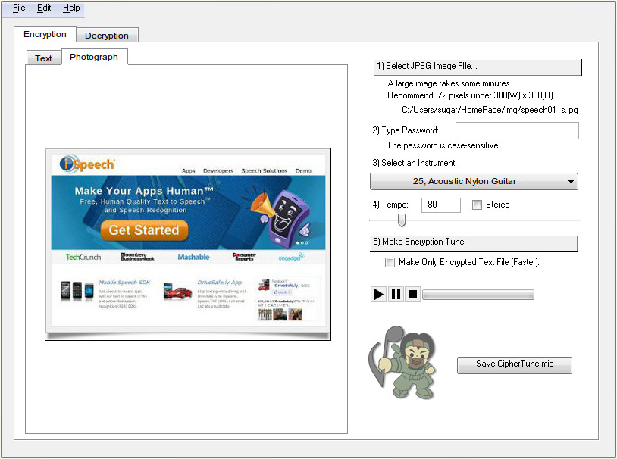Click the loaded iSpeech photograph preview

tap(188, 244)
